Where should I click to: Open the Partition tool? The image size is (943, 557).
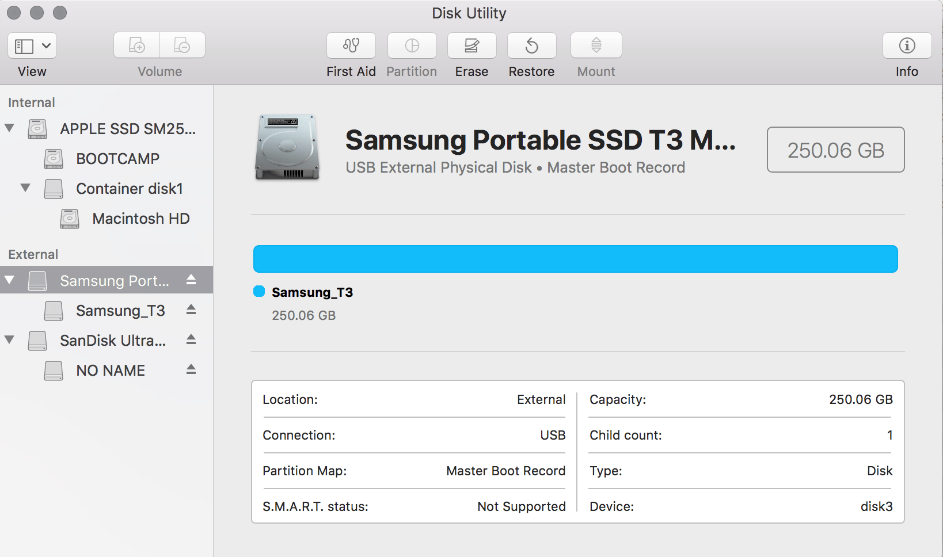pos(411,46)
